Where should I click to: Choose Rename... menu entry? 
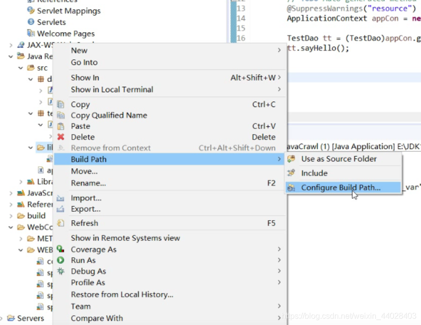pyautogui.click(x=170, y=183)
